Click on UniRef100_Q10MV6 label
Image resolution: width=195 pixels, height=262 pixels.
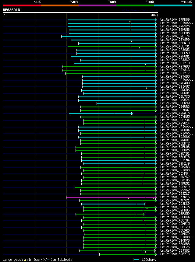[175, 241]
